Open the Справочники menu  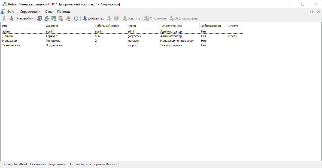30,12
